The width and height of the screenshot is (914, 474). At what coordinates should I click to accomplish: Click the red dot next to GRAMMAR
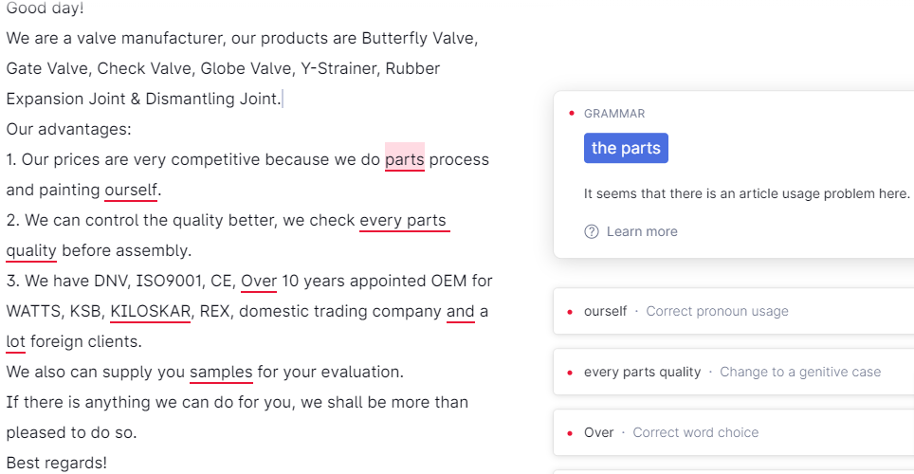(572, 114)
